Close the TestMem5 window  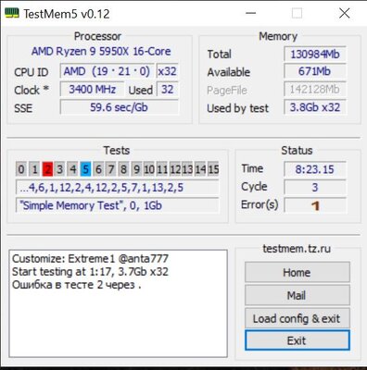tap(345, 13)
